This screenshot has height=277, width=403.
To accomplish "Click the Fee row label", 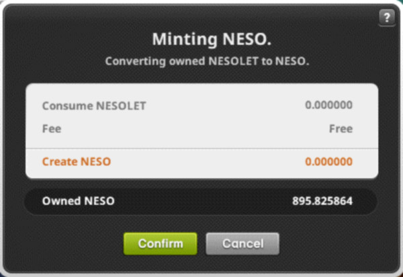I will (52, 128).
